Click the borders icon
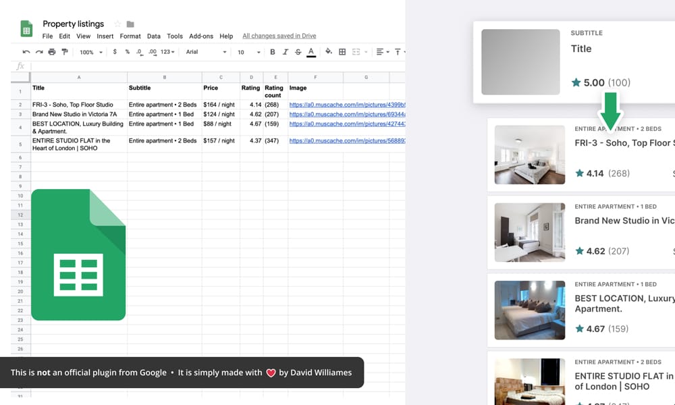Image resolution: width=675 pixels, height=405 pixels. point(341,52)
